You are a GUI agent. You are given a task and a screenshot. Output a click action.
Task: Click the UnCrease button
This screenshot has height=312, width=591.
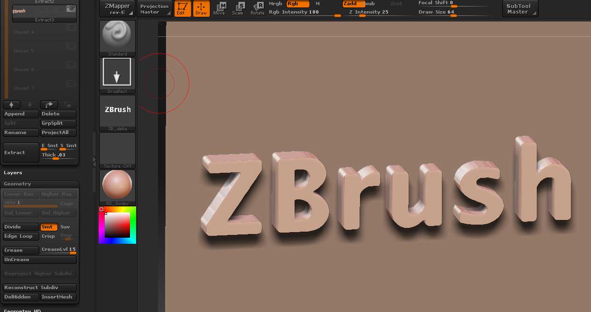click(40, 260)
